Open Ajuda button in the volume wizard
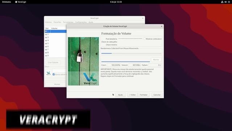Viewport: 232px width, 131px height. coord(120,95)
